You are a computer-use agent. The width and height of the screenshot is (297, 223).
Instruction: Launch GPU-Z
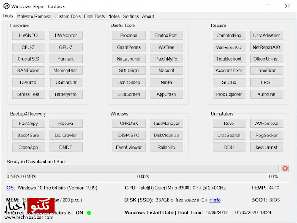coord(66,47)
